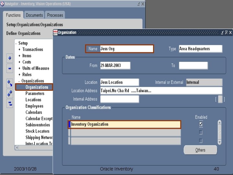
Task: Click down arrow of classifications scrollbar
Action: coord(219,142)
